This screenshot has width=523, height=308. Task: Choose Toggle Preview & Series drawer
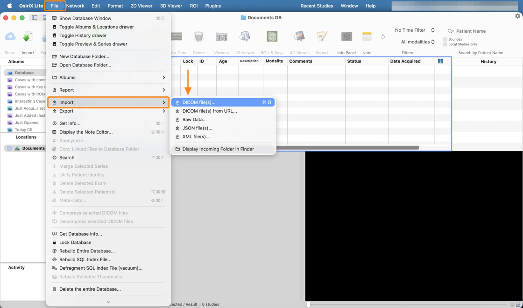point(108,44)
